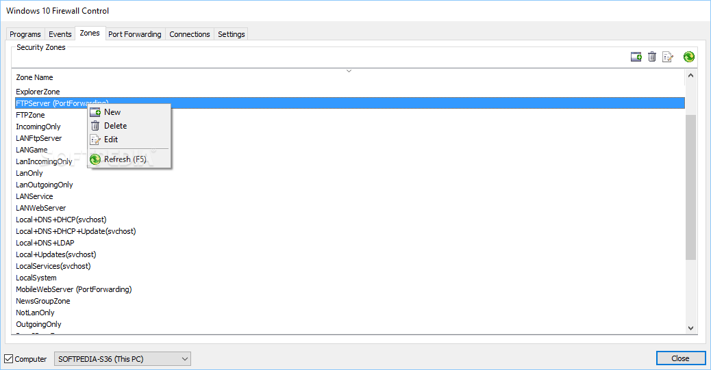Click the scrollbar up arrow

point(690,76)
